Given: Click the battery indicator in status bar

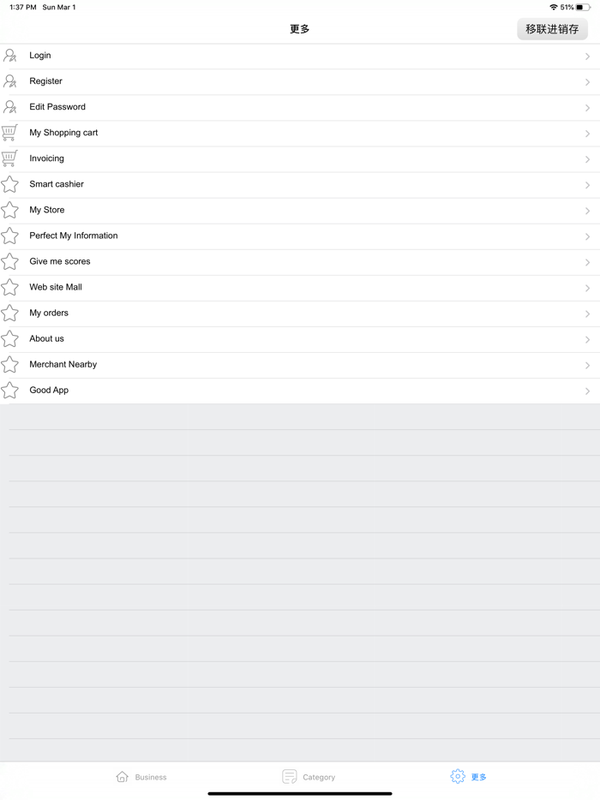Looking at the screenshot, I should click(583, 7).
